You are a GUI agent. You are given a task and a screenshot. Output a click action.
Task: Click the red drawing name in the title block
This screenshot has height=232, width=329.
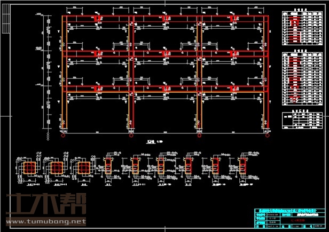[298, 219]
